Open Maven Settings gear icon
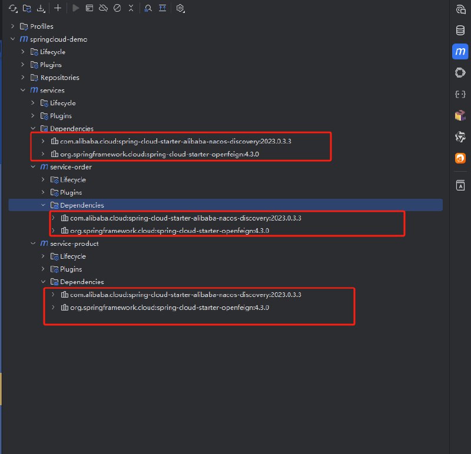 [x=180, y=8]
